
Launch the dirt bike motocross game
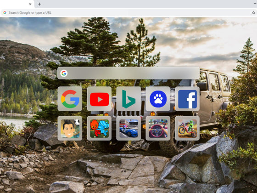coord(187,128)
